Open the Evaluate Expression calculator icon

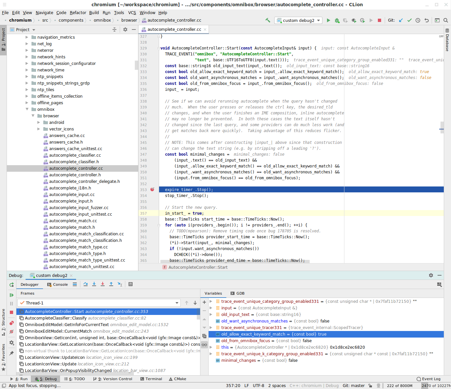131,284
